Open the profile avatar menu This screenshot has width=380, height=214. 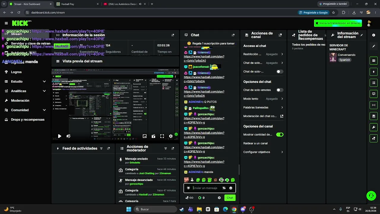click(369, 23)
